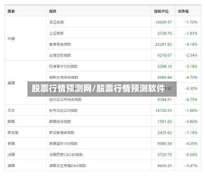Select the value 16726.55
The height and width of the screenshot is (178, 205).
pyautogui.click(x=164, y=111)
